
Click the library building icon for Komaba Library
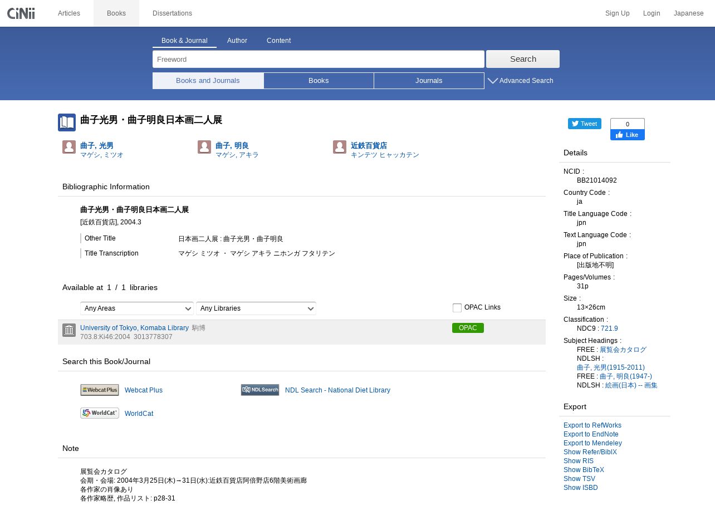69,330
